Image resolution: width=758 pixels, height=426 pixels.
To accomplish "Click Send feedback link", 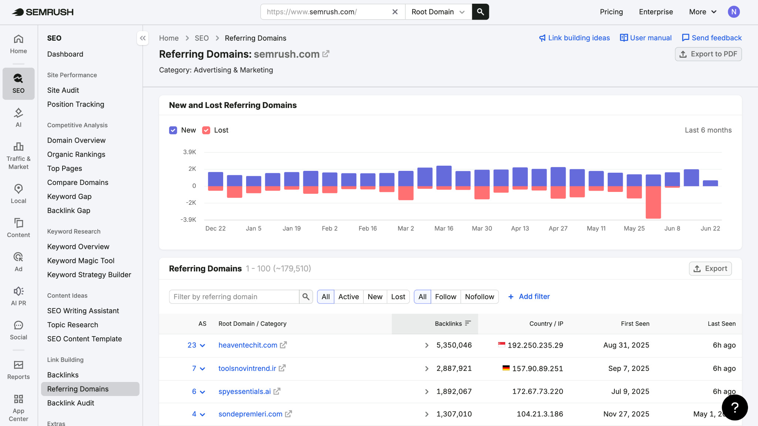I will [x=712, y=38].
